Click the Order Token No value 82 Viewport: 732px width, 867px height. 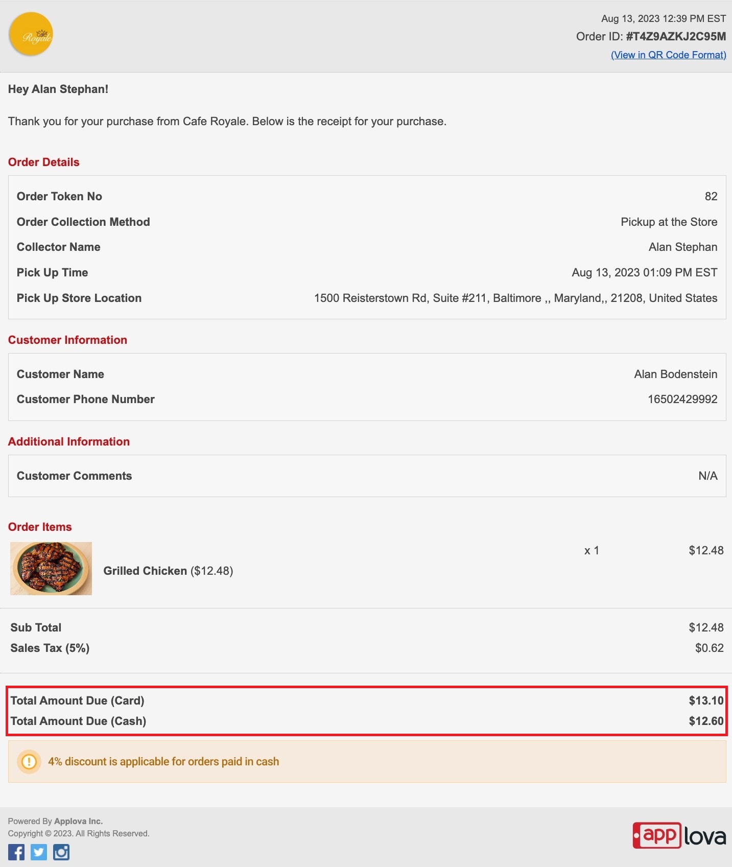711,196
